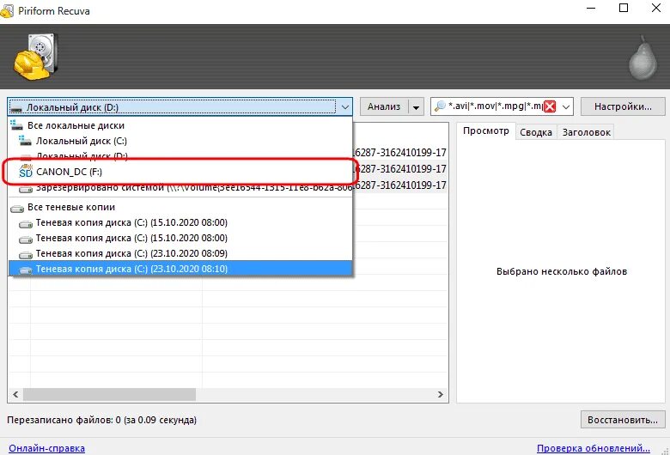Click Проверка обновлений... link
670x455 pixels.
coord(594,448)
